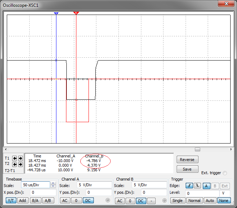Select Ext. trigger radio button

click(x=225, y=173)
